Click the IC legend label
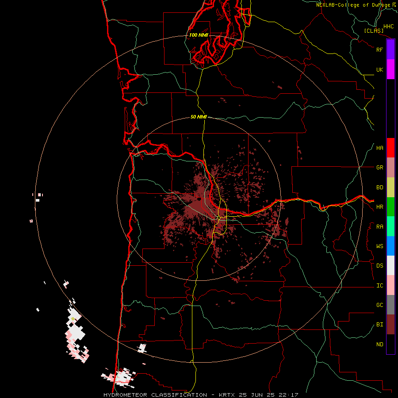This screenshot has width=398, height=398. (379, 286)
